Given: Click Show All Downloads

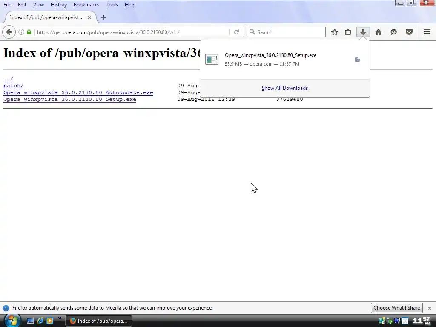Looking at the screenshot, I should click(x=285, y=88).
